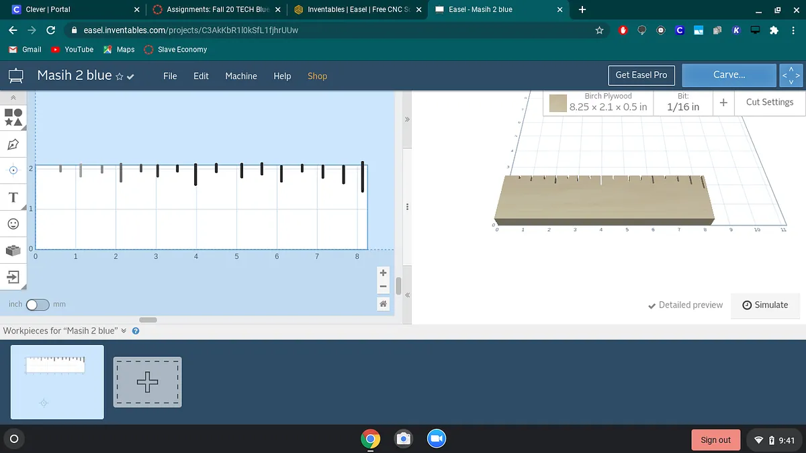Add a new cut material plus button
The image size is (806, 453).
[x=723, y=103]
